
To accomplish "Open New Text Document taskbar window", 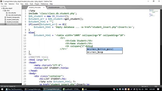I will point(14,89).
